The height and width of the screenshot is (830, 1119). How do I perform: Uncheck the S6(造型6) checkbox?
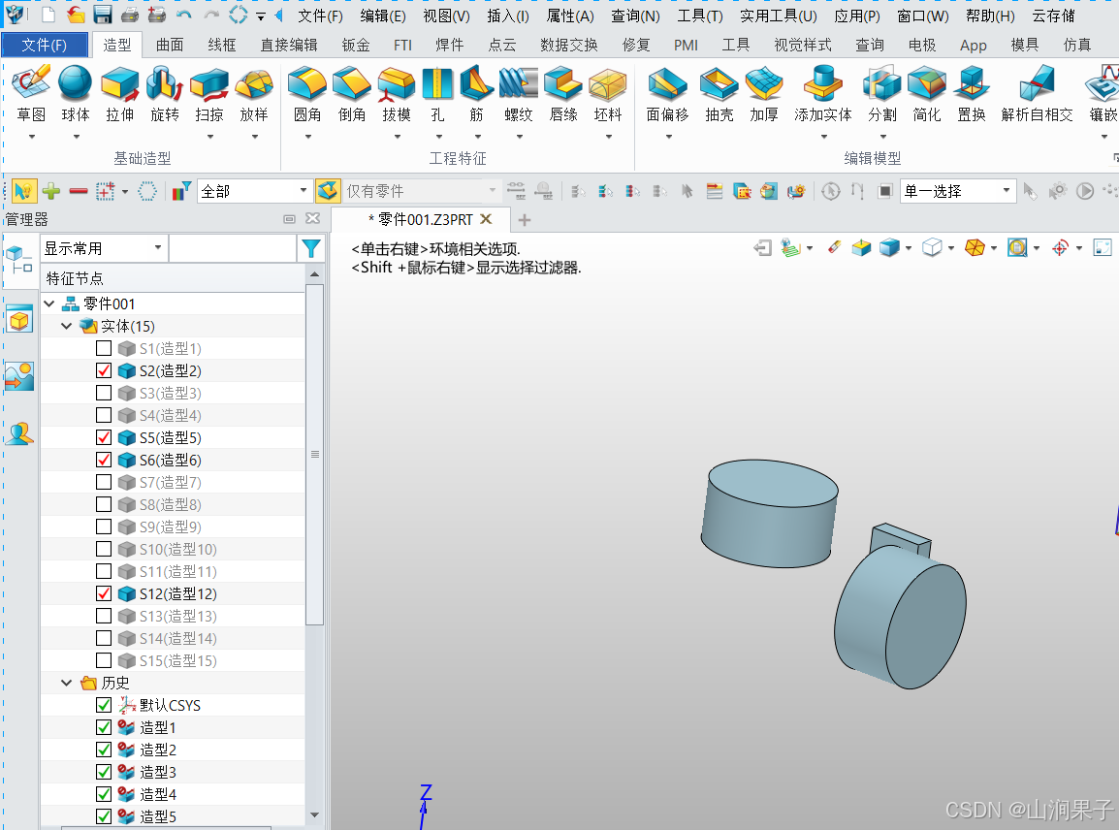click(x=104, y=460)
